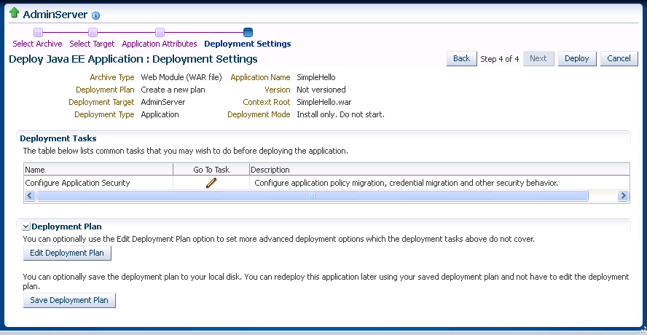Screen dimensions: 647x335
Task: Click the horizontal scrollbar thumb of the tasks table
Action: click(x=313, y=196)
